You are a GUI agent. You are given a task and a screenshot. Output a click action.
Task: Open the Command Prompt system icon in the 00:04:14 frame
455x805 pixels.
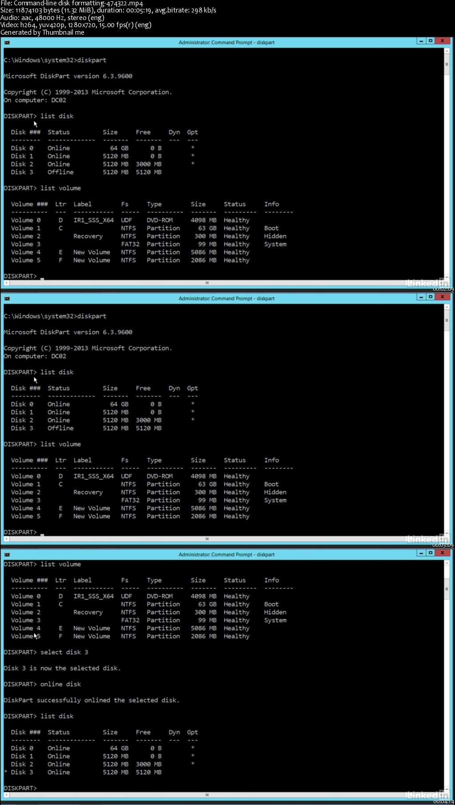click(7, 554)
